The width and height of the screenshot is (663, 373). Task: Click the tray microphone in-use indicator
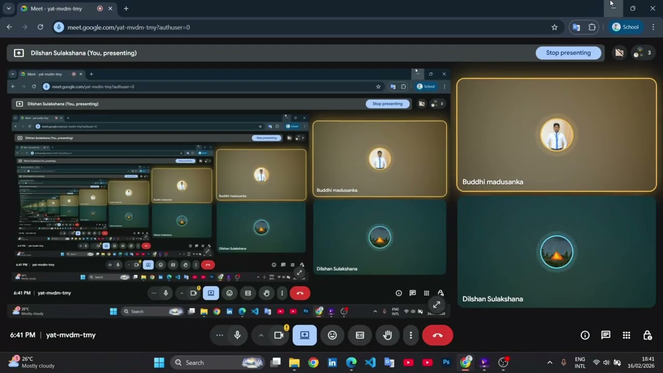click(564, 363)
